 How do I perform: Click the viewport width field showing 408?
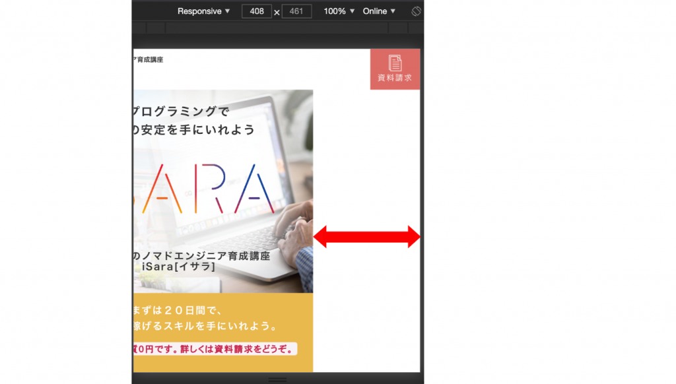[x=256, y=11]
